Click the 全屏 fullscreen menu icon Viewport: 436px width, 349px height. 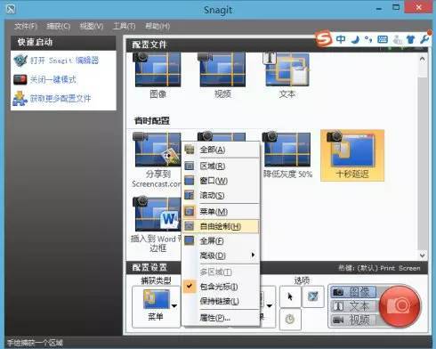point(190,241)
